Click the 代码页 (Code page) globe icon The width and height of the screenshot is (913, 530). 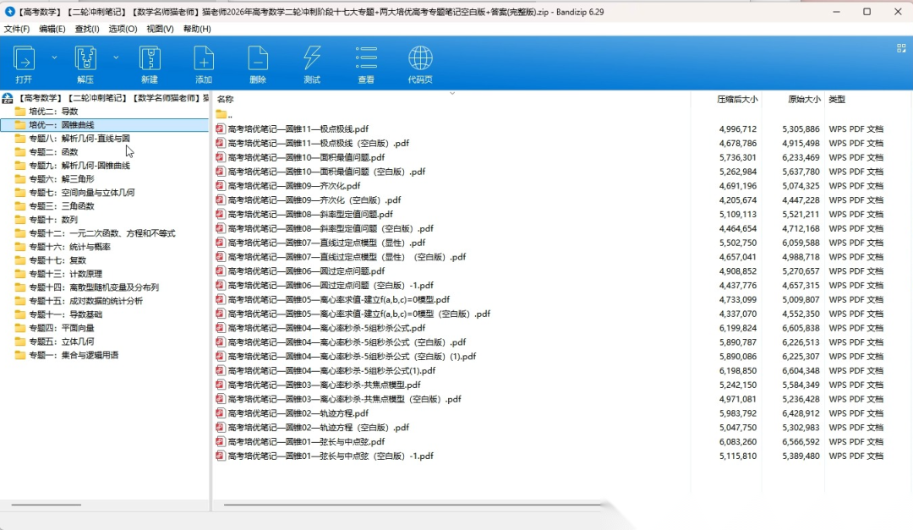pyautogui.click(x=420, y=59)
